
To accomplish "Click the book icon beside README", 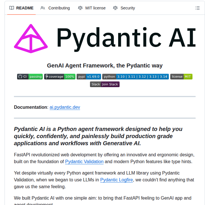I will 12,8.
